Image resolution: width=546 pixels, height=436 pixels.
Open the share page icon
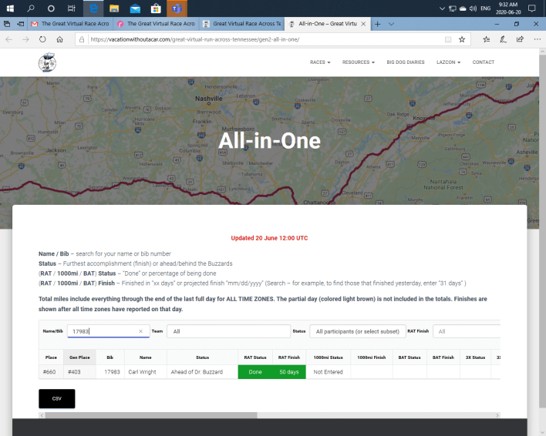pyautogui.click(x=519, y=39)
